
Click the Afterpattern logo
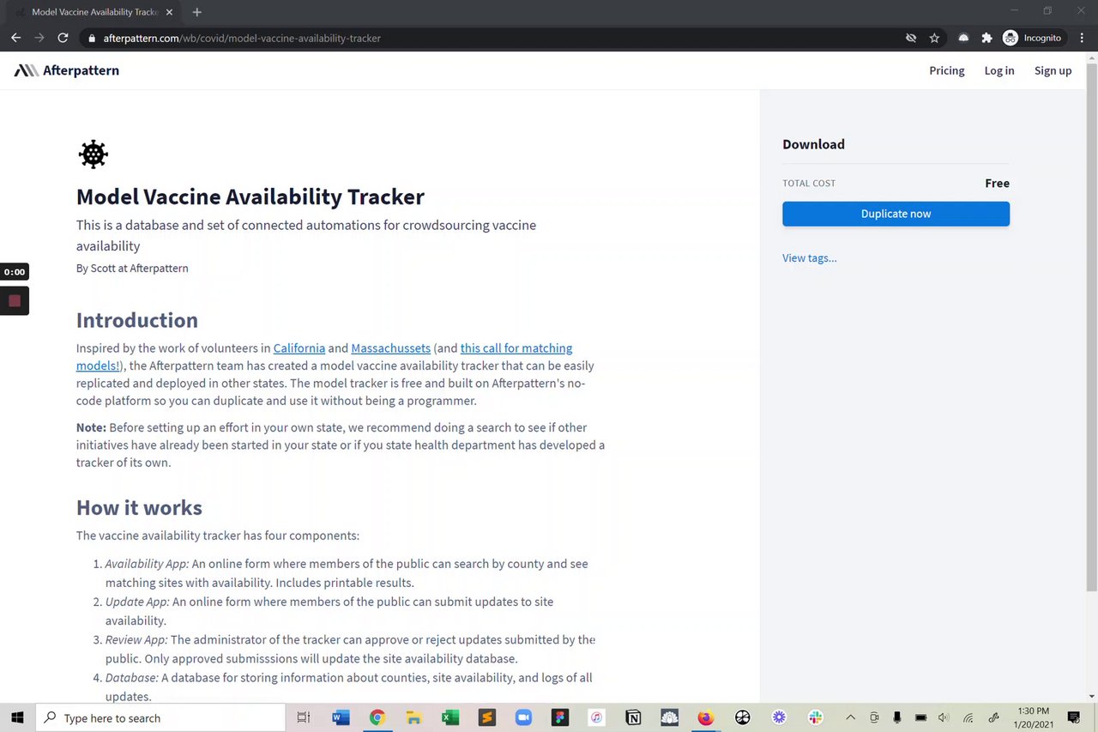click(67, 70)
